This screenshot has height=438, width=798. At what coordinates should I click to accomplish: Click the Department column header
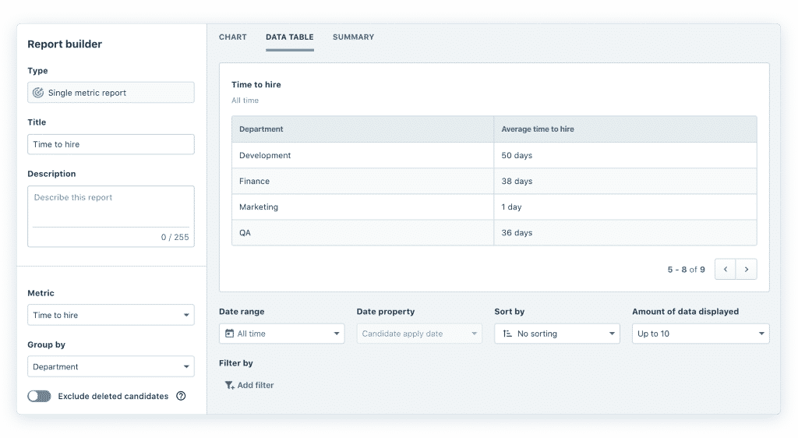pos(261,129)
